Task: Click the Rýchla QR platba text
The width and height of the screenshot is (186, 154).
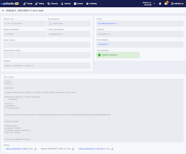Action: click(x=12, y=122)
